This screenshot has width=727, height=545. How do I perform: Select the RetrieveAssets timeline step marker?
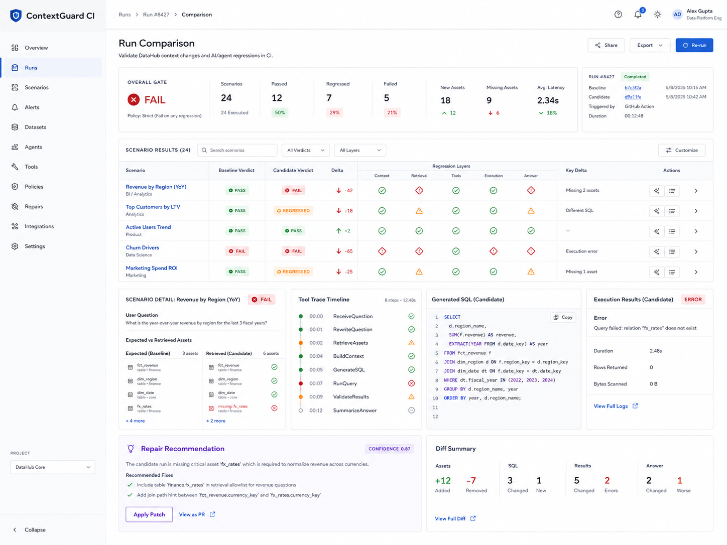tap(301, 343)
